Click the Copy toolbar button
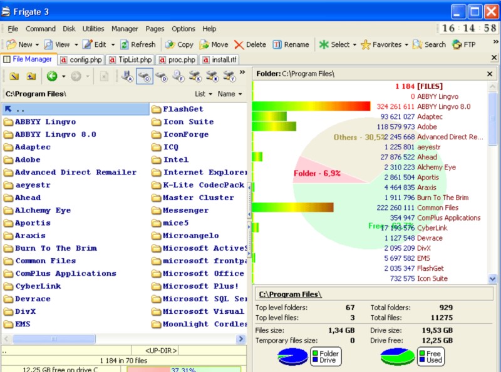The width and height of the screenshot is (501, 372). (x=179, y=44)
